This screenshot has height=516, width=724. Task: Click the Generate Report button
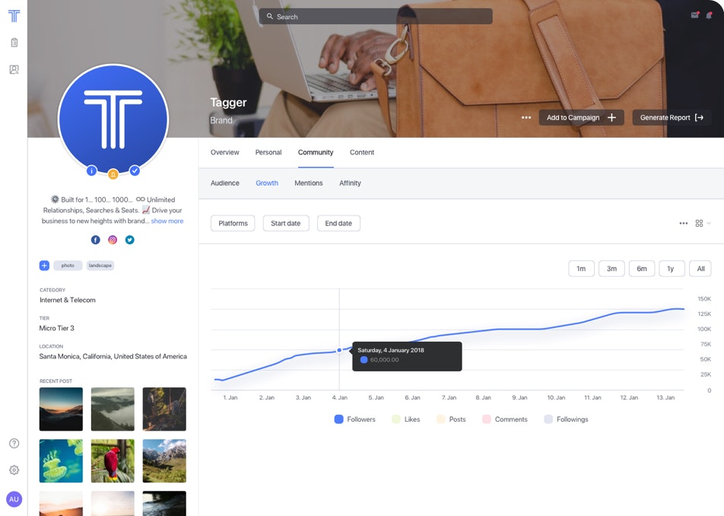(x=672, y=118)
